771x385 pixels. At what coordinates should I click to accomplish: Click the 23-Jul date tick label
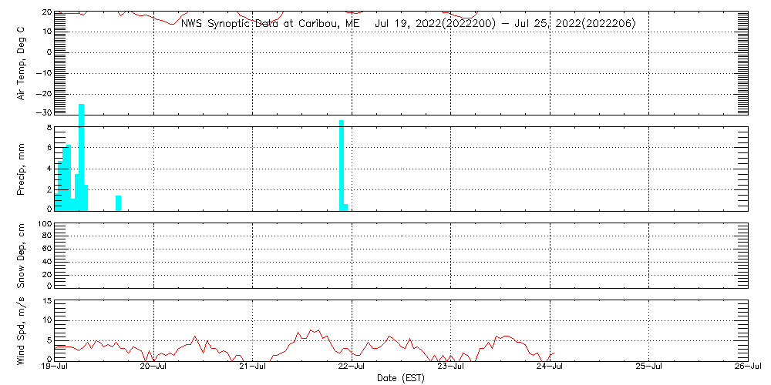(451, 367)
